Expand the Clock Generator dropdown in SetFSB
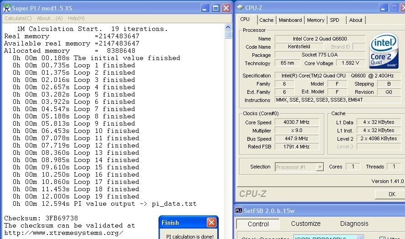Screen dimensions: 405x239 pos(360,237)
